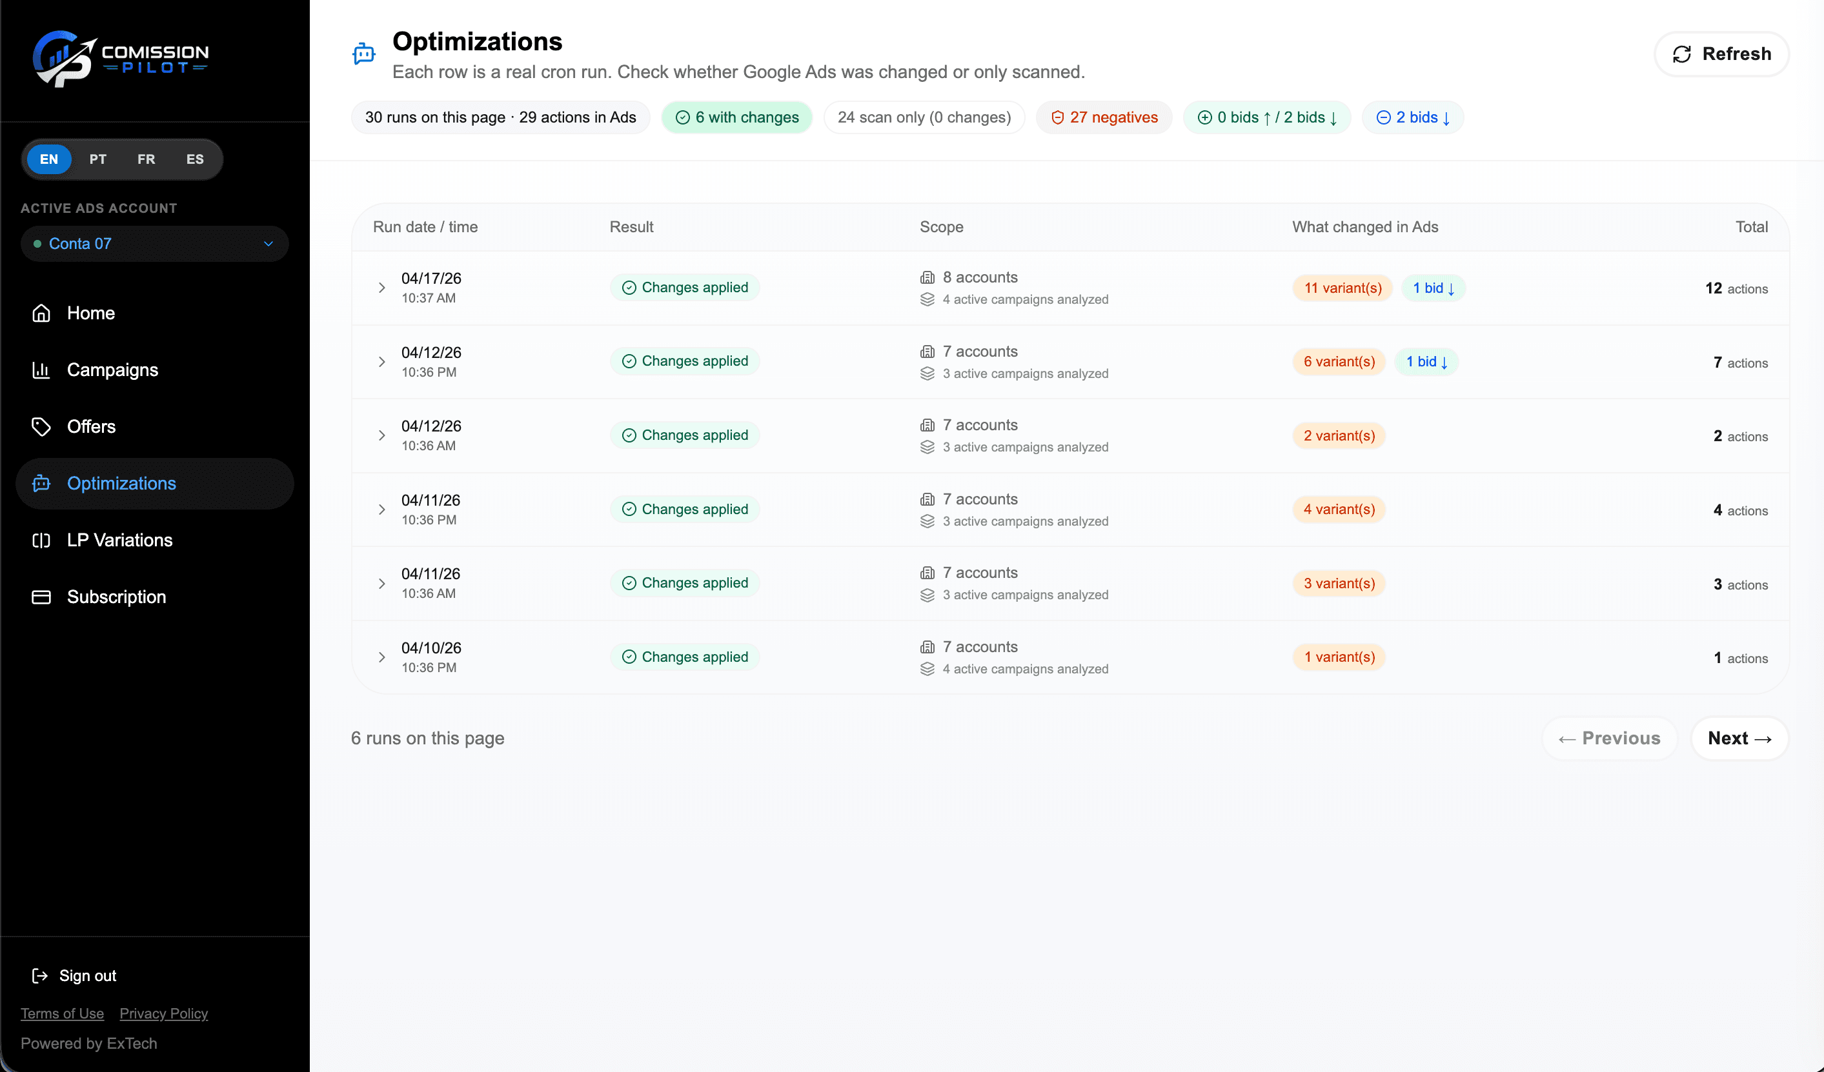Click the Commission Pilot logo

point(121,59)
